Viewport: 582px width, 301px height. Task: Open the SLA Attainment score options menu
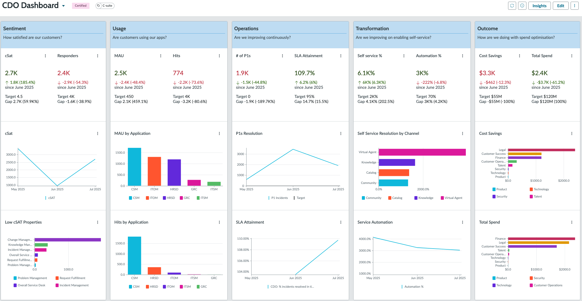[341, 56]
